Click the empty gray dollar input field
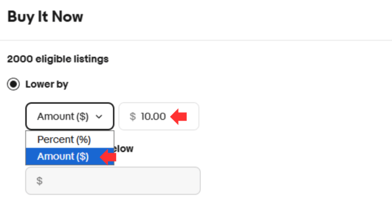The width and height of the screenshot is (392, 207). coord(113,181)
